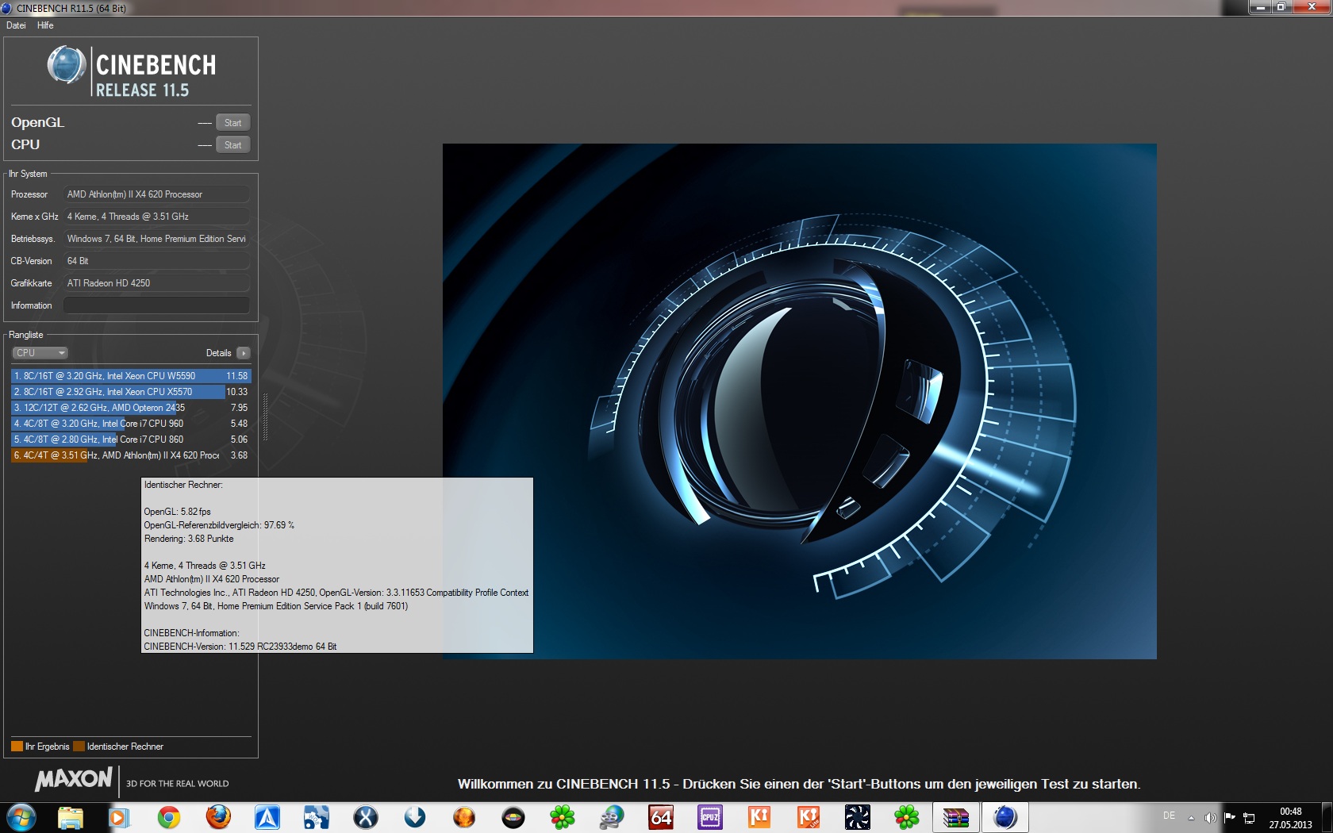The height and width of the screenshot is (833, 1333).
Task: Select ranking row AMD Athlon II X4 620
Action: 131,455
